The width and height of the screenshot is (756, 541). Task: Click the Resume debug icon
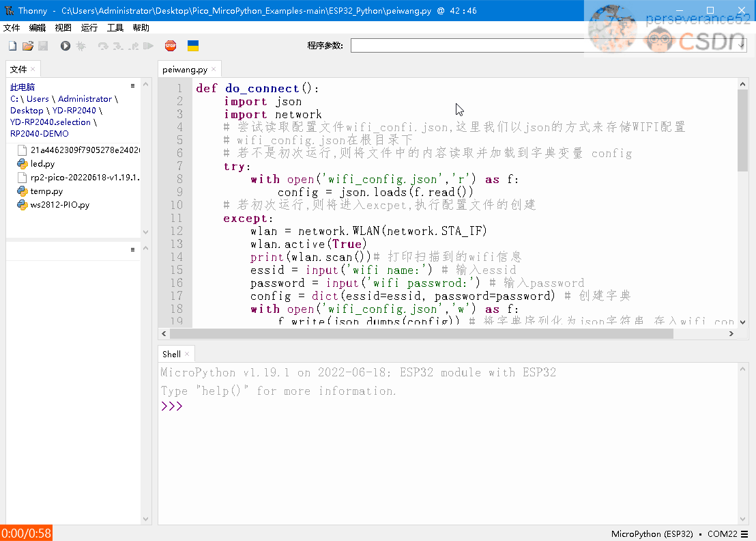click(x=149, y=46)
